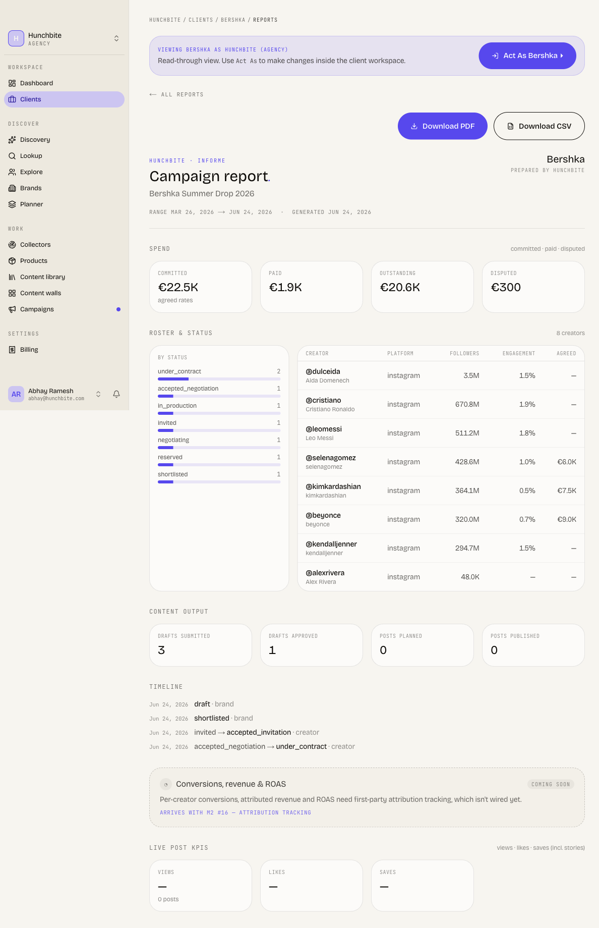The height and width of the screenshot is (928, 599).
Task: Click the sign-in arrow icon in Act As Bershka
Action: tap(495, 56)
